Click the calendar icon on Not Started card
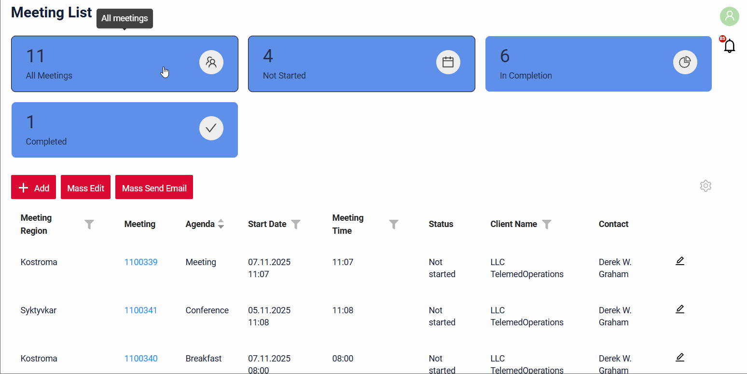Image resolution: width=747 pixels, height=374 pixels. pyautogui.click(x=448, y=62)
